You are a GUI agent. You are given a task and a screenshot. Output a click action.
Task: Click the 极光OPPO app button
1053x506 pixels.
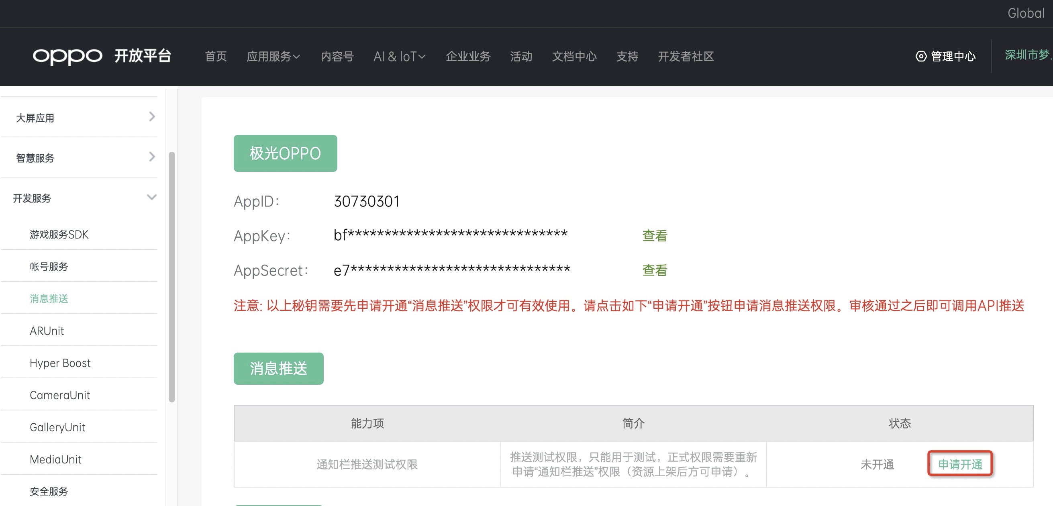tap(285, 153)
